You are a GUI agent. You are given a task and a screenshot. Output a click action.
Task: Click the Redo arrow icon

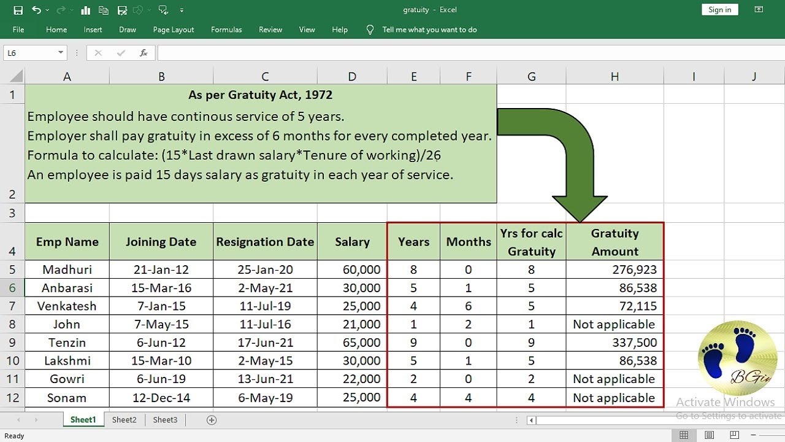61,10
